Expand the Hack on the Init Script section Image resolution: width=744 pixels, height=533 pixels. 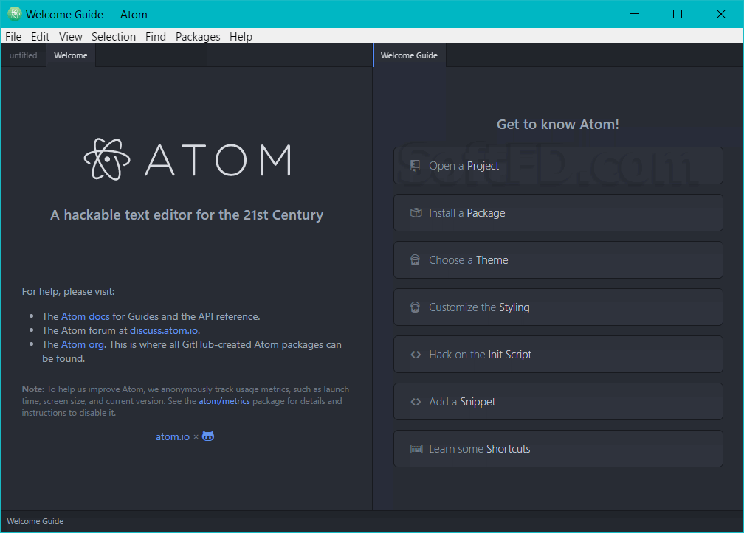558,355
